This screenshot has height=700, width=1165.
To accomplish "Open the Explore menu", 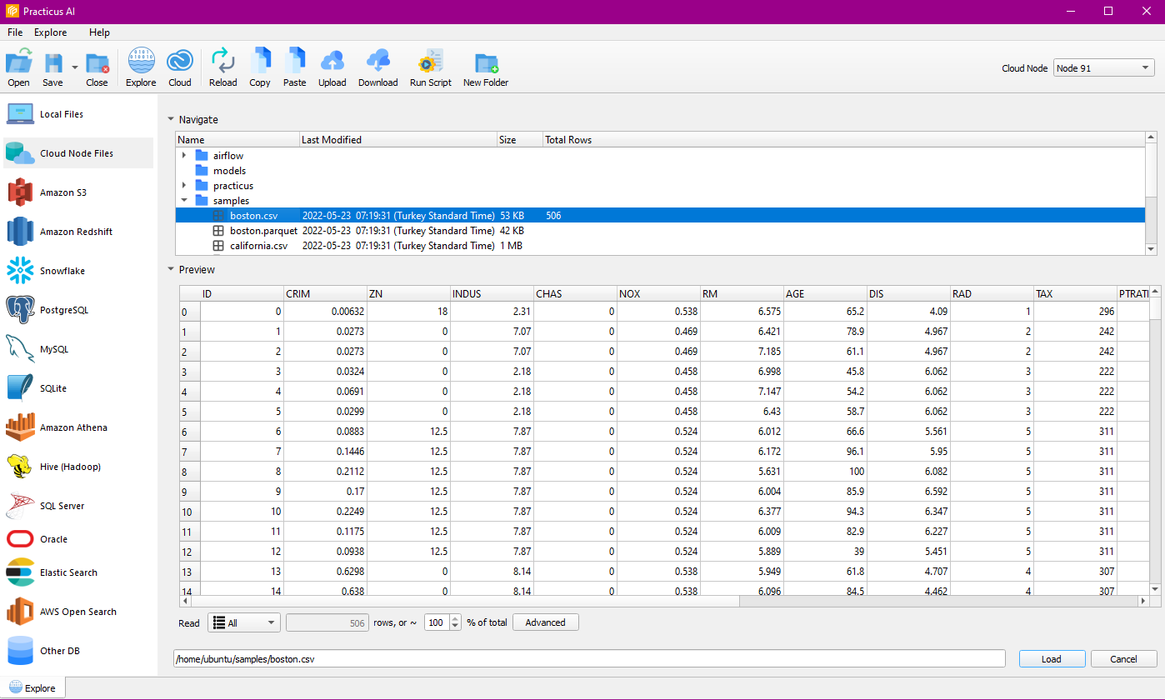I will click(x=50, y=32).
